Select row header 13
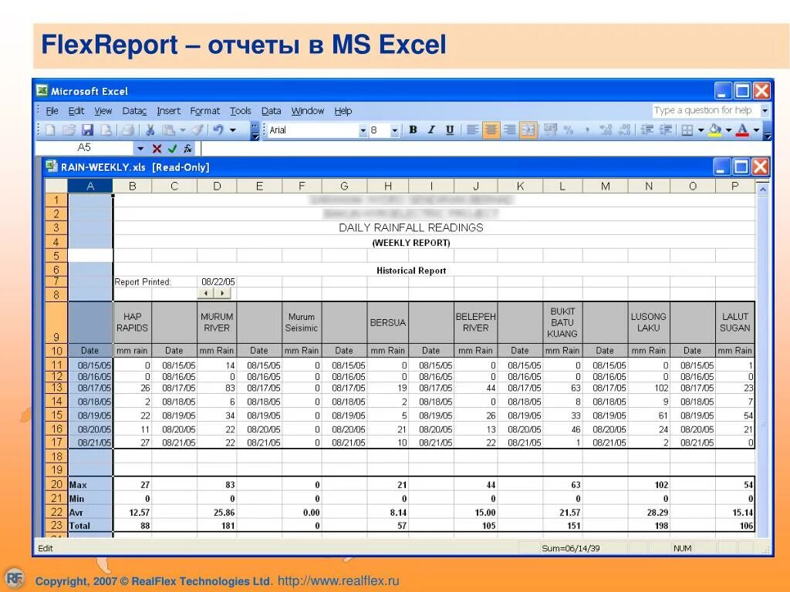The width and height of the screenshot is (790, 592). (x=56, y=388)
